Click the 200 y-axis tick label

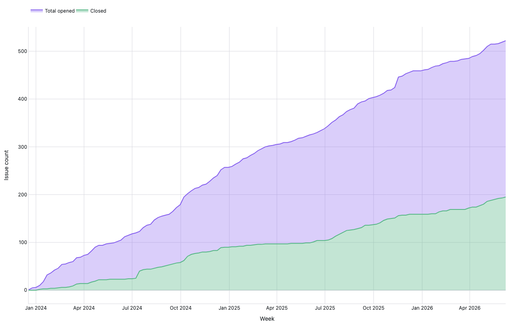click(x=22, y=195)
